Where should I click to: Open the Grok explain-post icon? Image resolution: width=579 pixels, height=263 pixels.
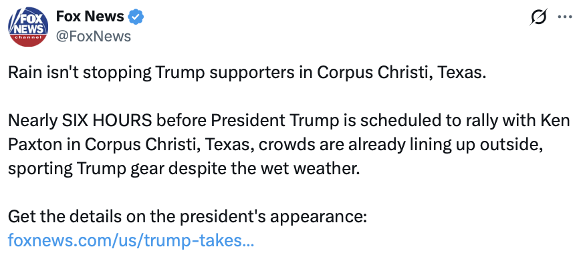coord(538,17)
